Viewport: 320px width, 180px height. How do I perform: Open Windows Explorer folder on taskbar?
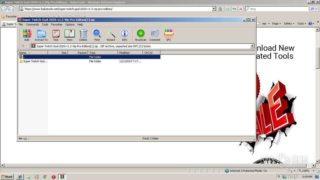28,177
